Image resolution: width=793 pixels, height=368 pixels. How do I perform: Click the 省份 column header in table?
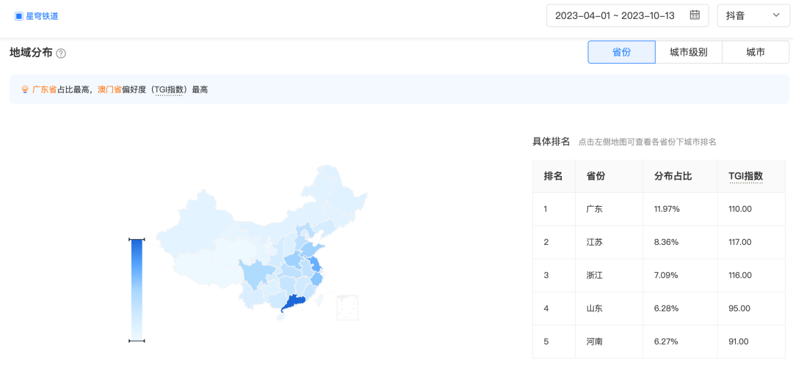595,176
